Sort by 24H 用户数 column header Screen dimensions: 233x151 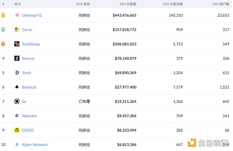click(221, 4)
